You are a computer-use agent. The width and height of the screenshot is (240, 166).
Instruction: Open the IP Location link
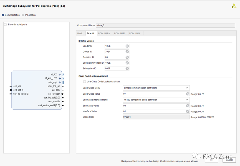[30, 15]
